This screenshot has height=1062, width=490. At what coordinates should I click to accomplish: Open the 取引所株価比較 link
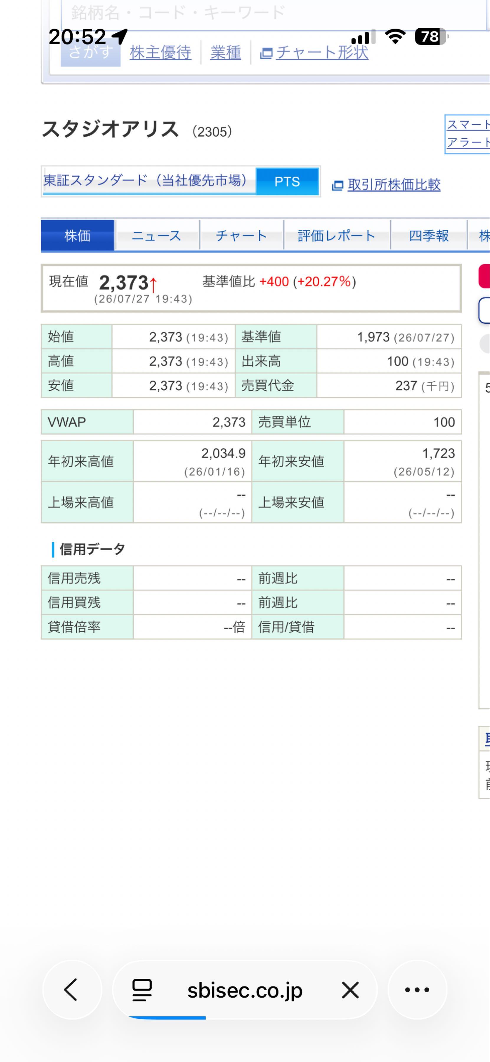[394, 185]
